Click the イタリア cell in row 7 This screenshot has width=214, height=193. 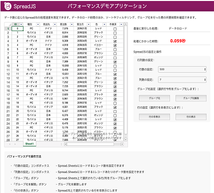[48, 53]
